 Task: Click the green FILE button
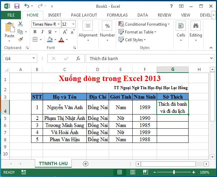(x=11, y=15)
